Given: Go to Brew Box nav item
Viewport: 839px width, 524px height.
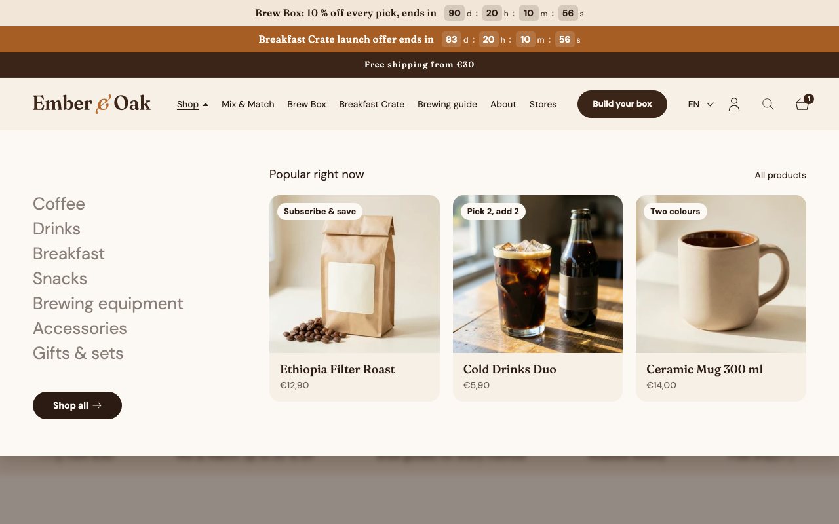Looking at the screenshot, I should tap(307, 104).
